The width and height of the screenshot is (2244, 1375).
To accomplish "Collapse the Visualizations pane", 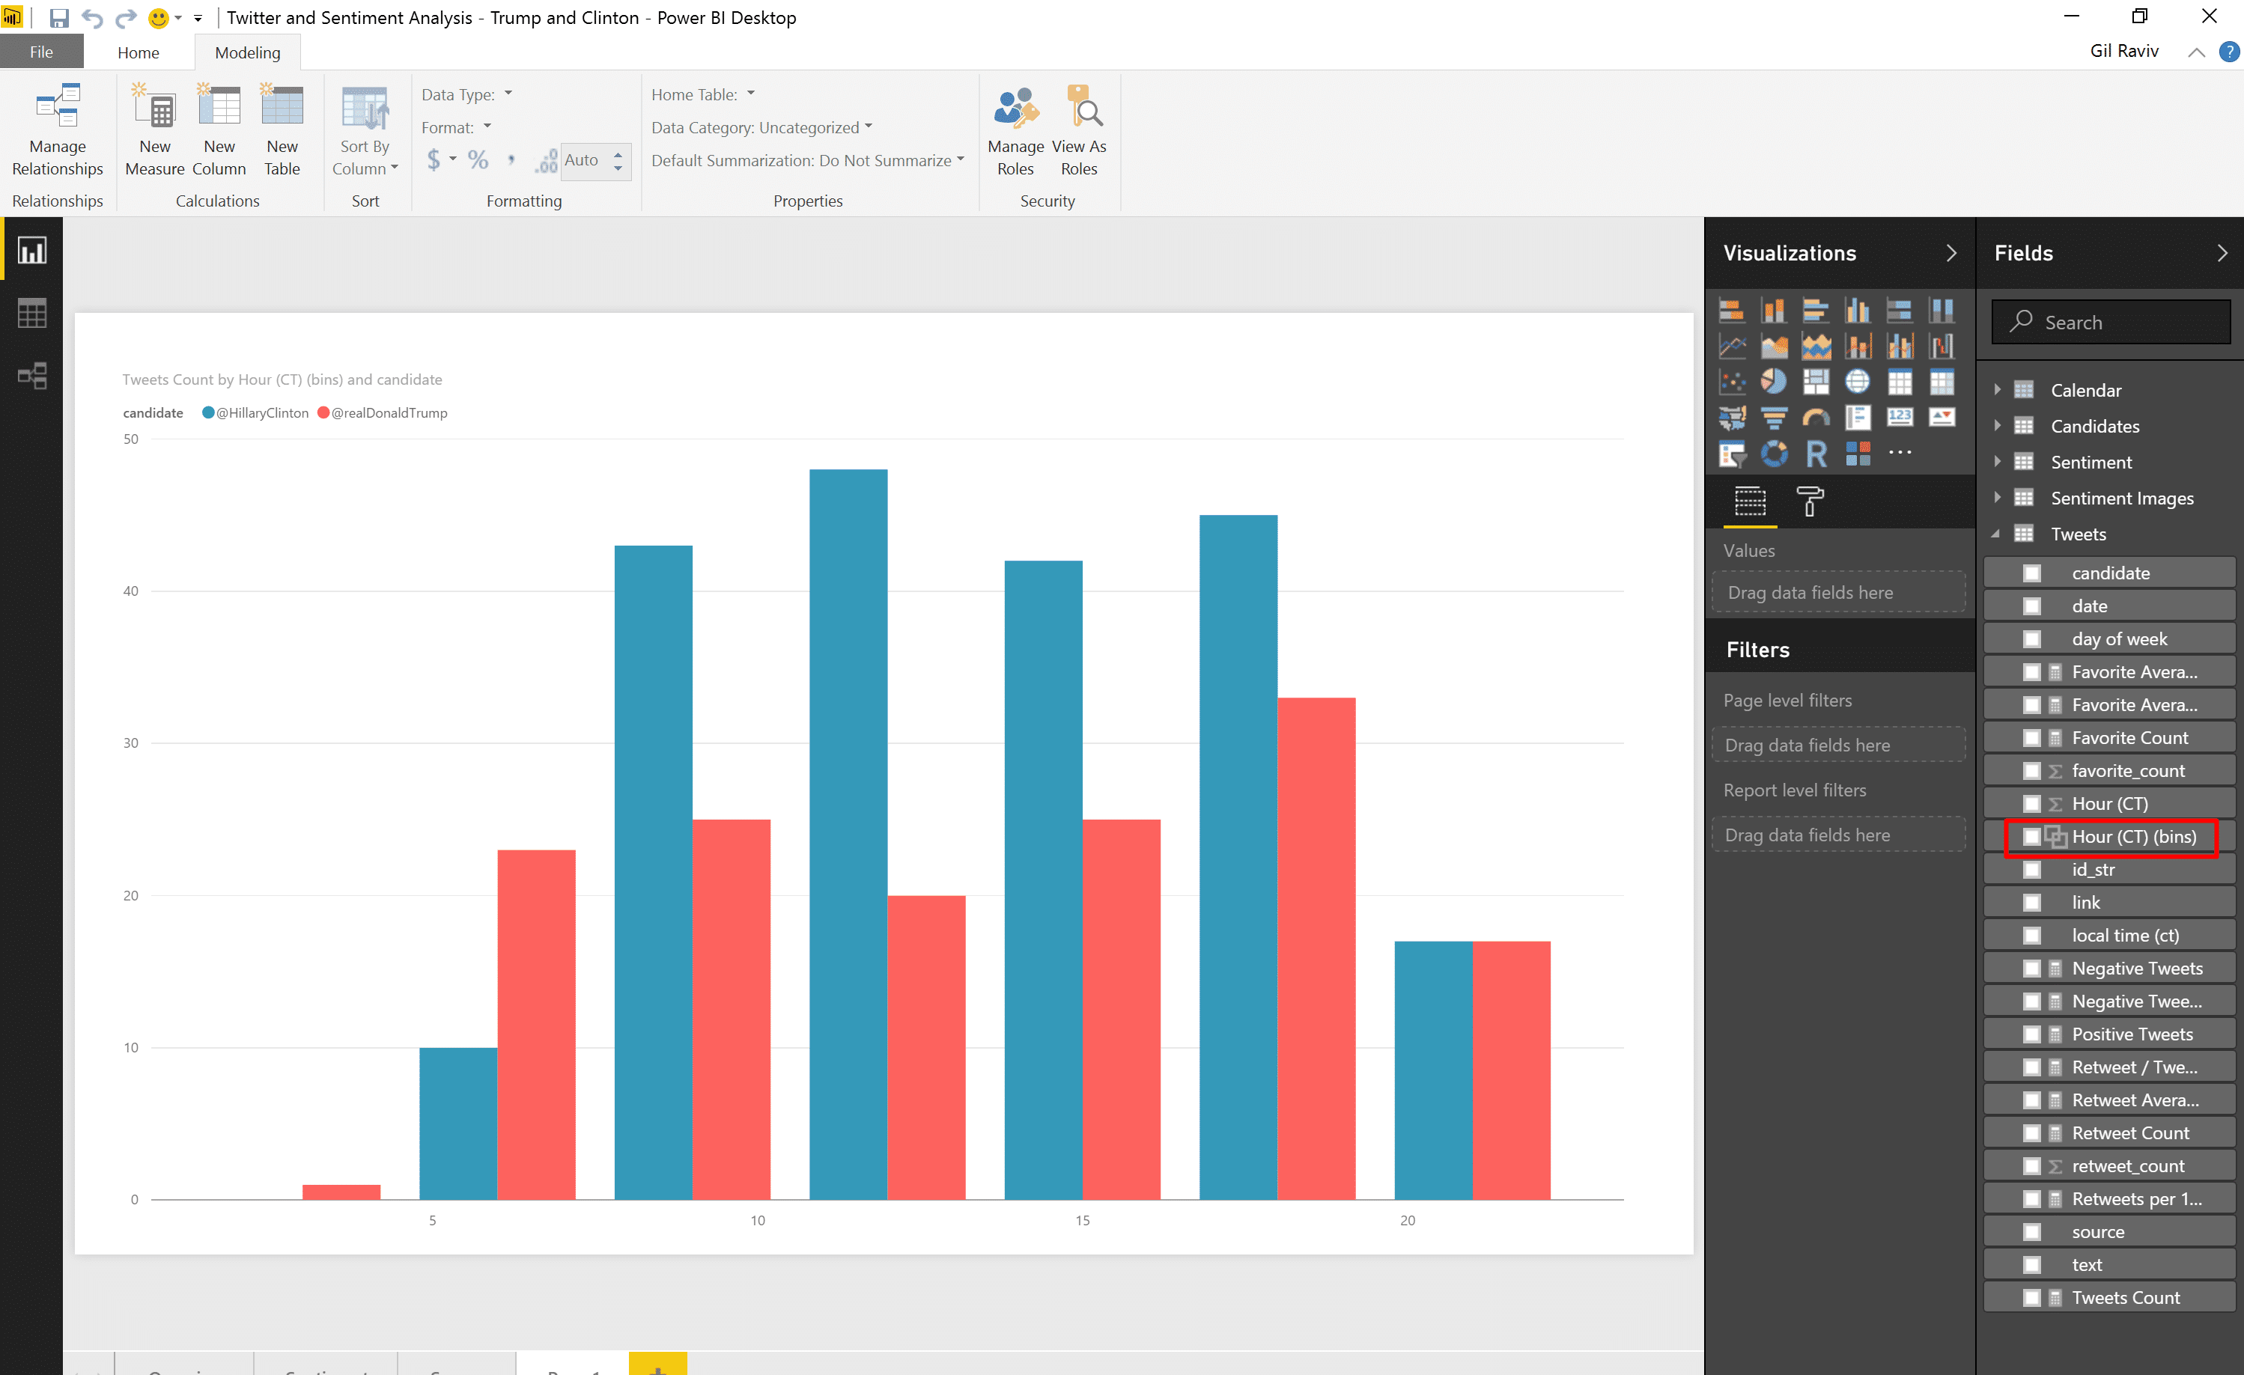I will tap(1950, 253).
